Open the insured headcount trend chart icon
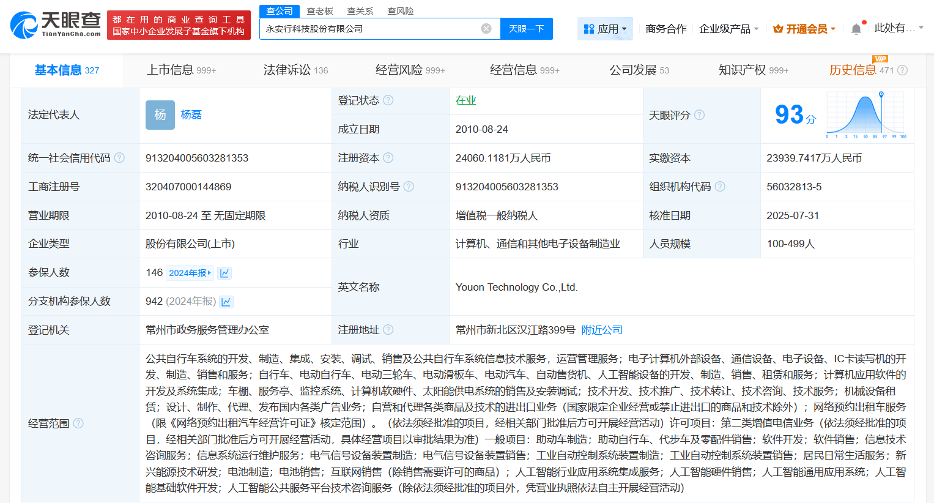Image resolution: width=934 pixels, height=503 pixels. click(x=224, y=273)
